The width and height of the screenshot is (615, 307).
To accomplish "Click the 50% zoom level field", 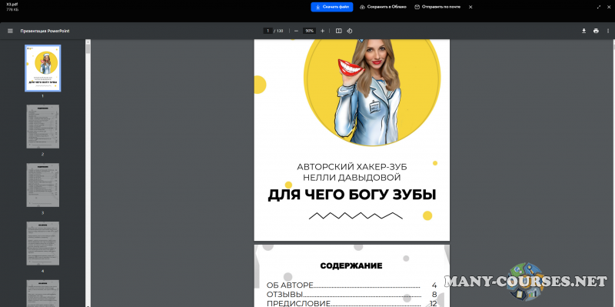I will [x=310, y=31].
